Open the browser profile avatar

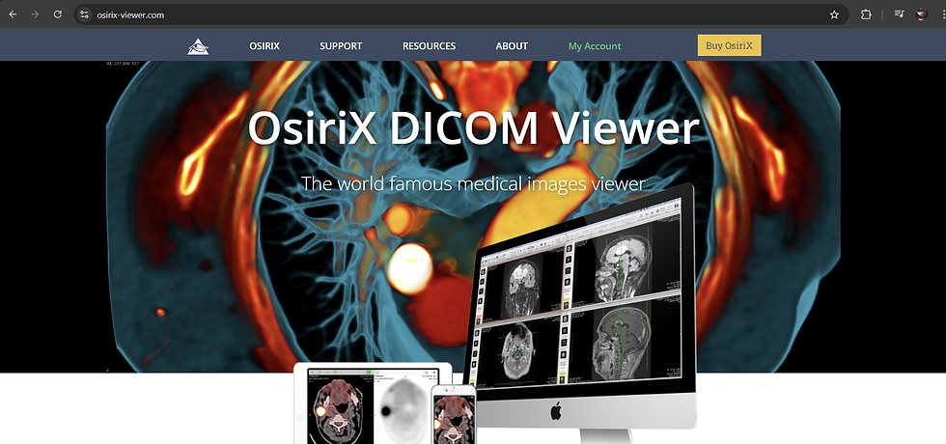pos(921,14)
